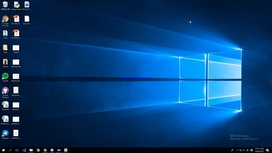The image size is (272, 153).
Task: Expand the hidden system tray icons chevron
Action: pos(237,150)
